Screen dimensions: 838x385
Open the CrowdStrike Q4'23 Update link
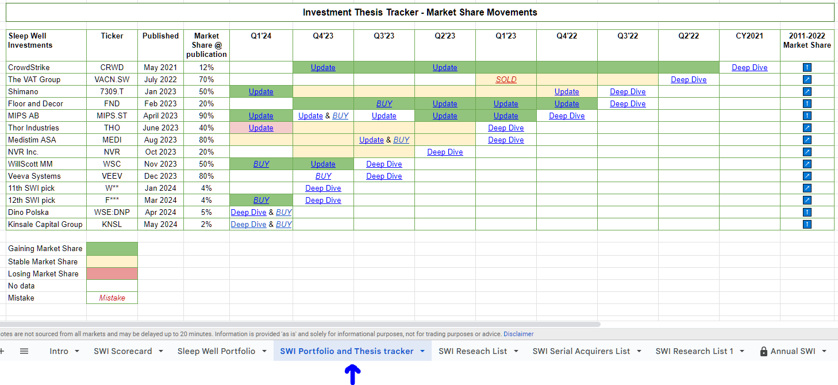323,68
